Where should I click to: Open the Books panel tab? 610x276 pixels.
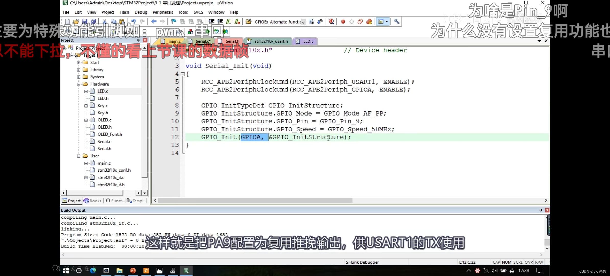point(92,201)
